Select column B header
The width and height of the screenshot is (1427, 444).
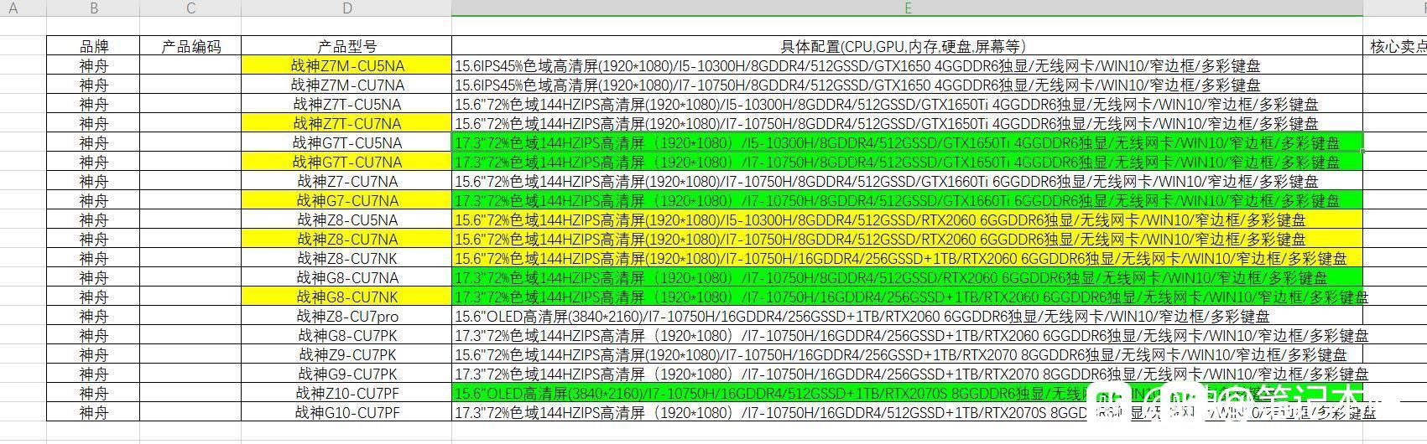(93, 8)
